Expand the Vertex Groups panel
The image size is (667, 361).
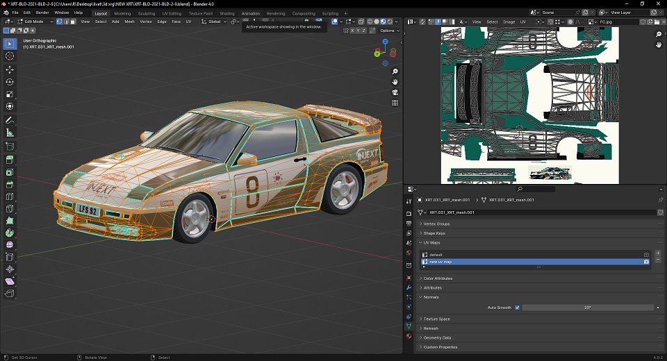click(437, 224)
